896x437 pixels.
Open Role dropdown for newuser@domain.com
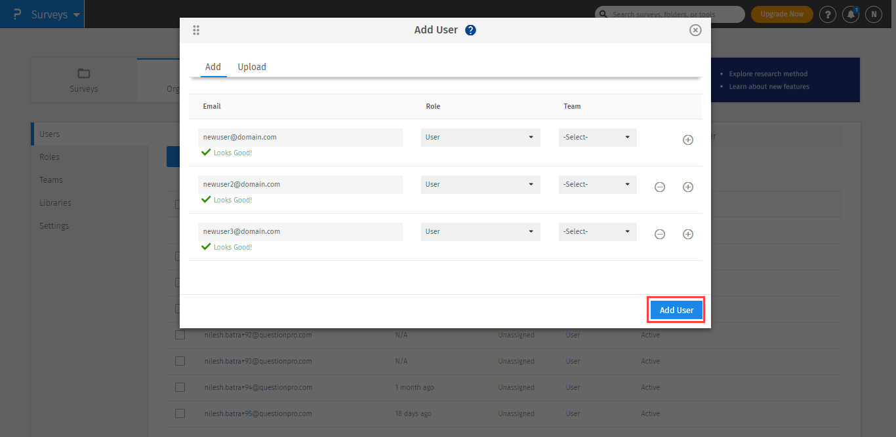tap(481, 138)
